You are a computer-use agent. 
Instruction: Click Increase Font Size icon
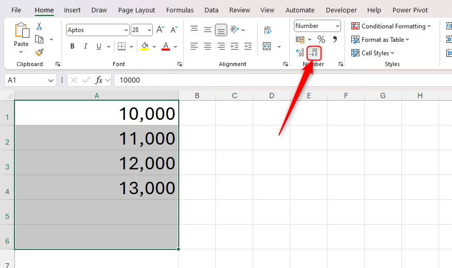(x=160, y=30)
